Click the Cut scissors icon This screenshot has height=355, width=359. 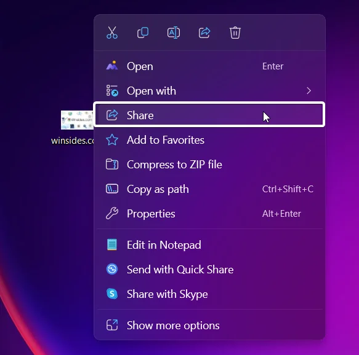pyautogui.click(x=112, y=33)
